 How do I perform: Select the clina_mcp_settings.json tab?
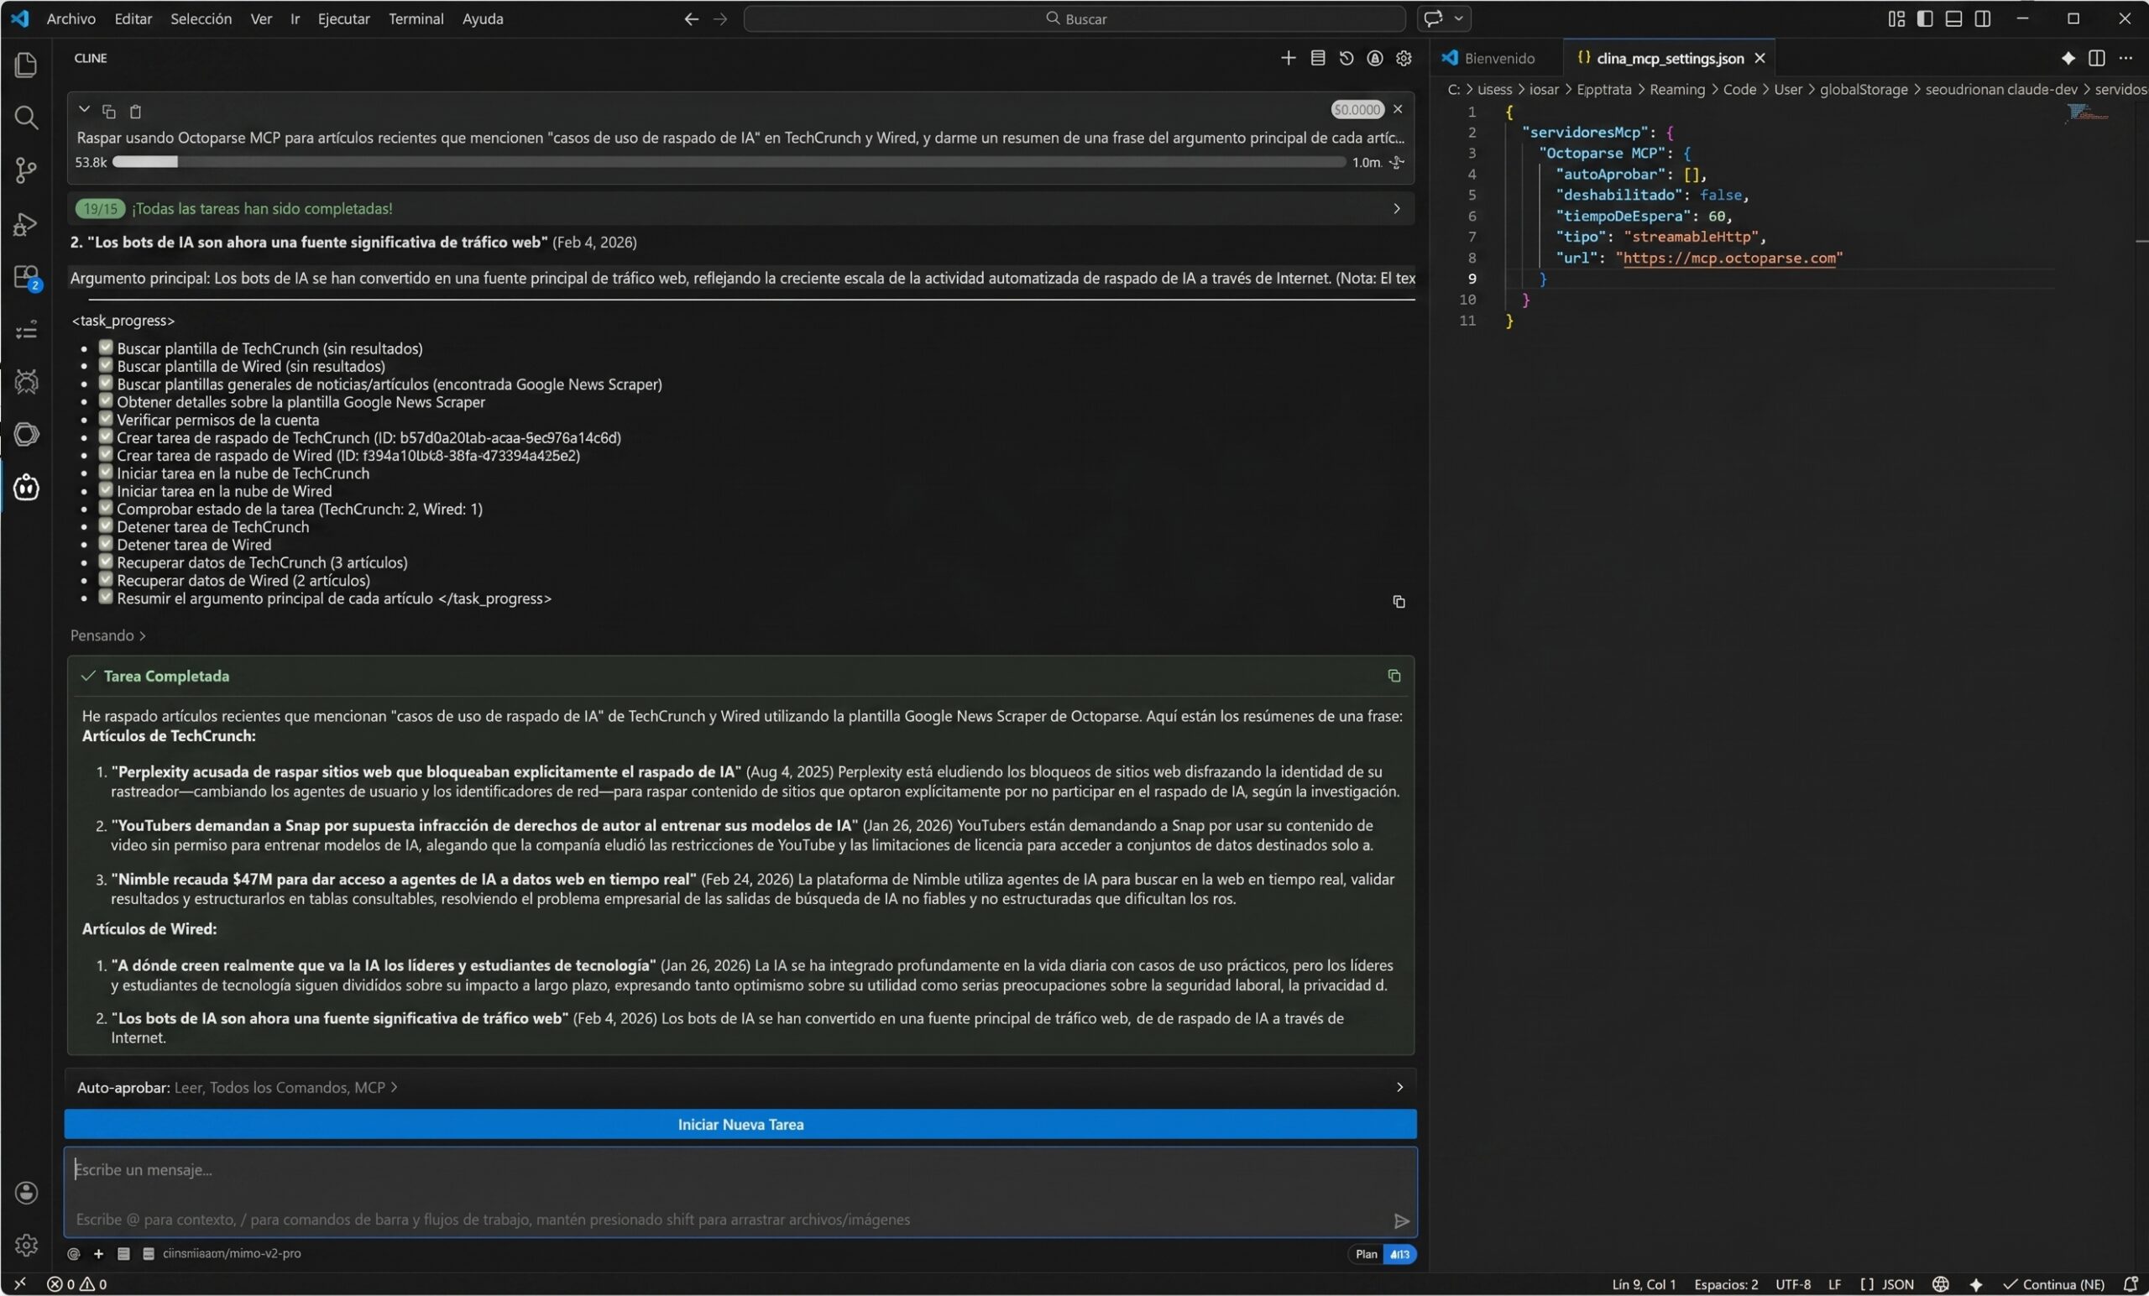click(x=1669, y=58)
